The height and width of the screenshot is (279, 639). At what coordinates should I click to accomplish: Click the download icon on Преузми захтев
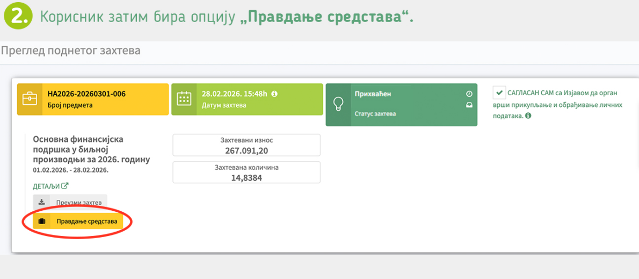point(41,202)
